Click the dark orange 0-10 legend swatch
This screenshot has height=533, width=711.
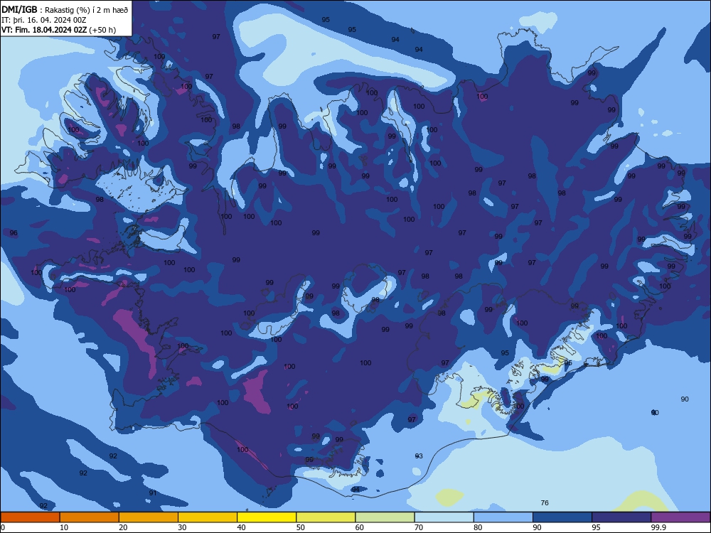pyautogui.click(x=30, y=517)
